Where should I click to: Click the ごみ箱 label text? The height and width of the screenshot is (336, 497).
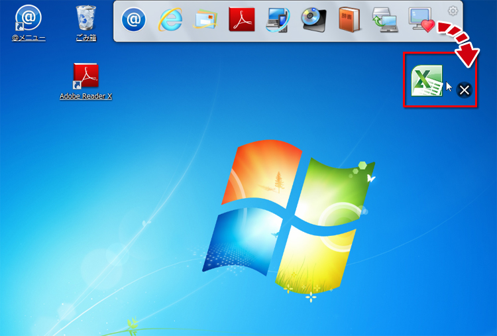(x=86, y=38)
